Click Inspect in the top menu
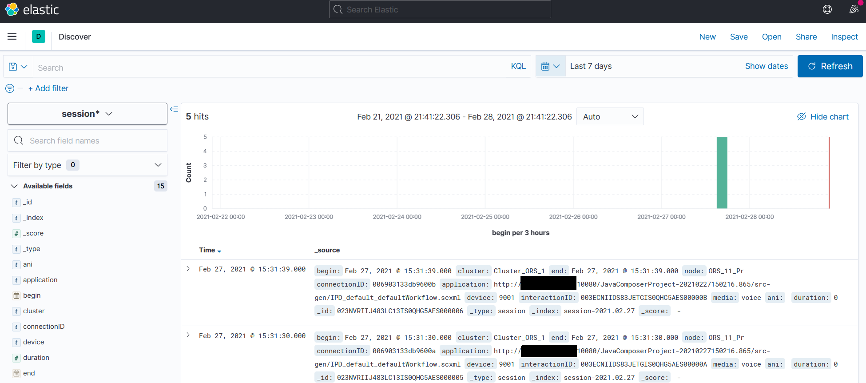Screen dimensions: 866x383 tap(844, 37)
